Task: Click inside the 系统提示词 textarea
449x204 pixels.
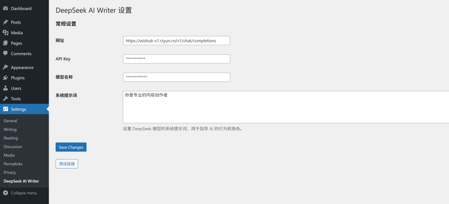Action: coord(286,107)
